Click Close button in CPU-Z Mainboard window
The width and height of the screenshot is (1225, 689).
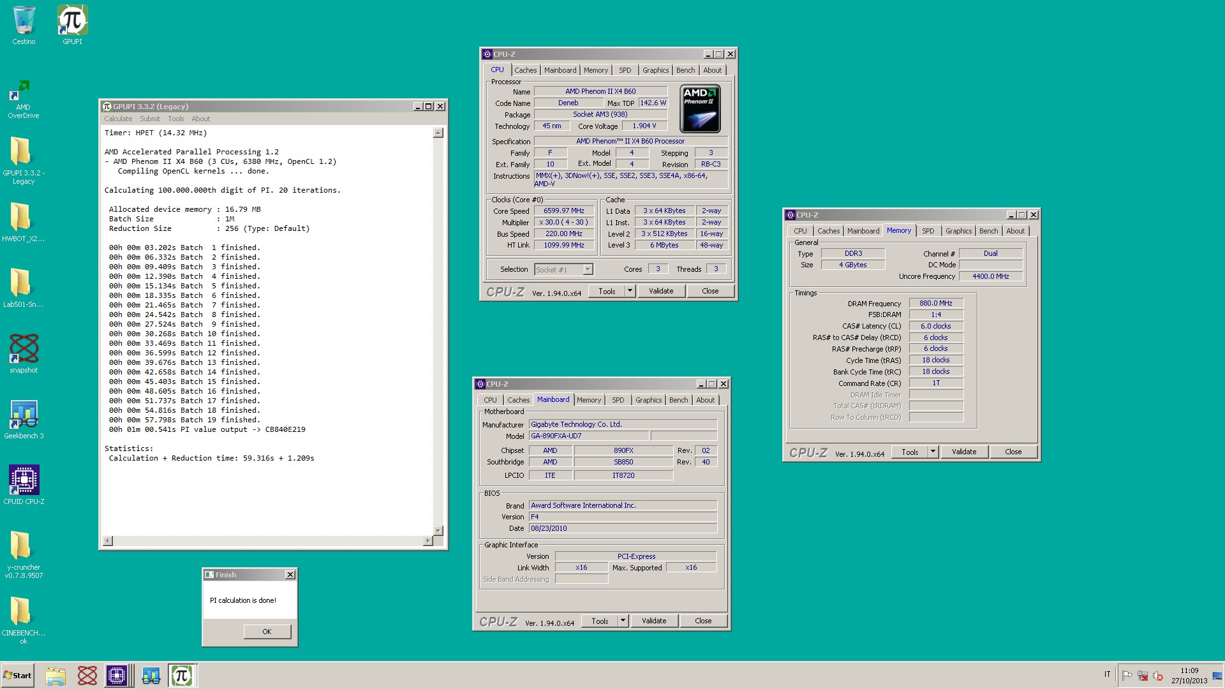703,621
